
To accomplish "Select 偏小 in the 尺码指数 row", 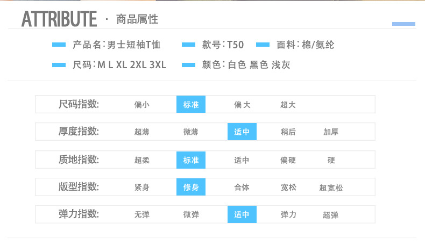I will 142,105.
